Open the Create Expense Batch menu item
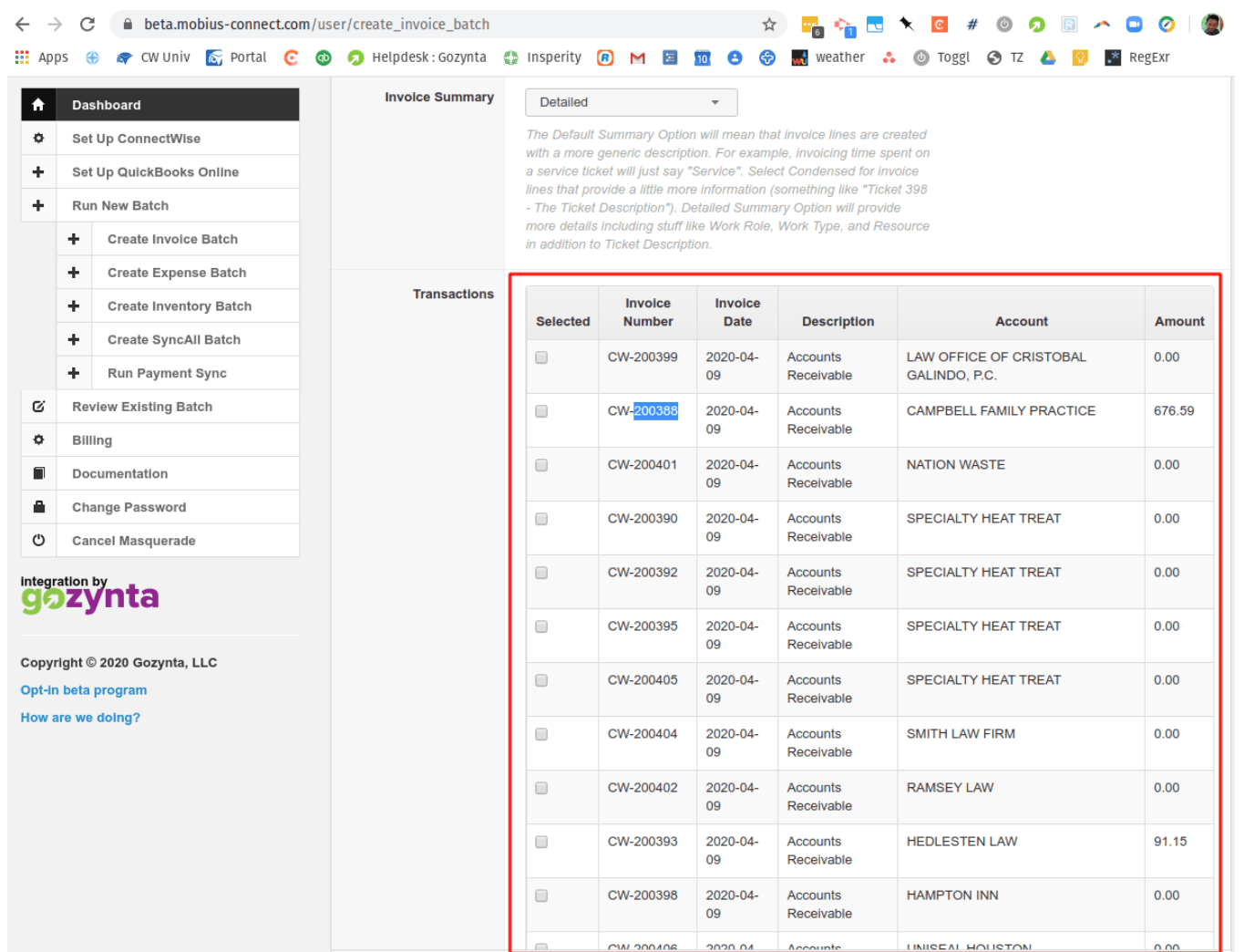The image size is (1244, 952). point(177,273)
